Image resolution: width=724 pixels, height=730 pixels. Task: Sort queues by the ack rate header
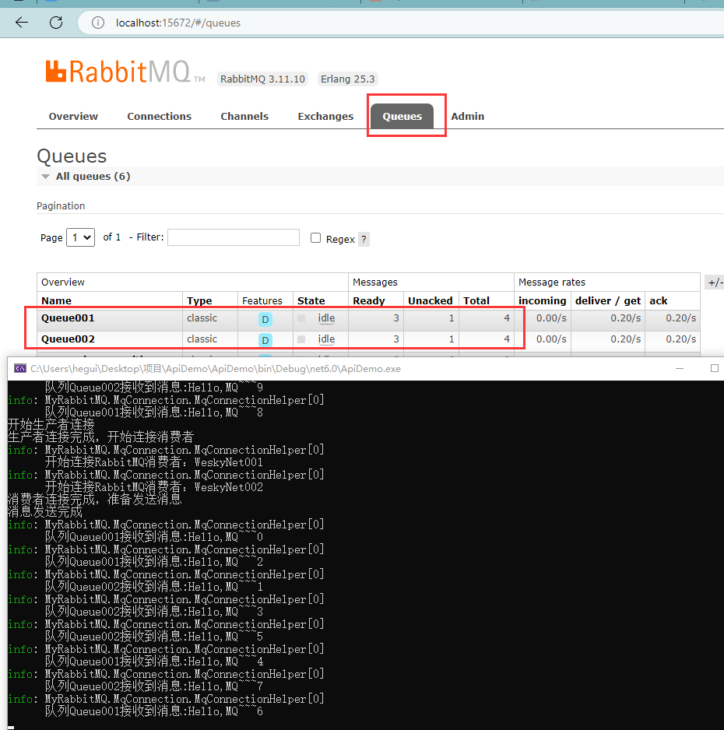(659, 300)
